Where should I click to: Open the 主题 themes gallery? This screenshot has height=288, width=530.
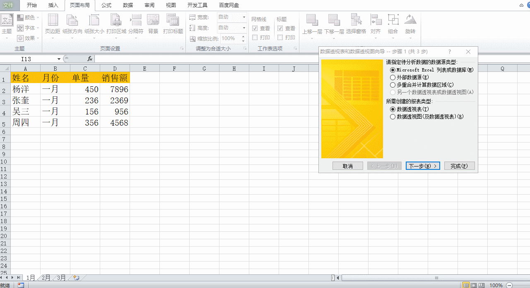point(7,26)
